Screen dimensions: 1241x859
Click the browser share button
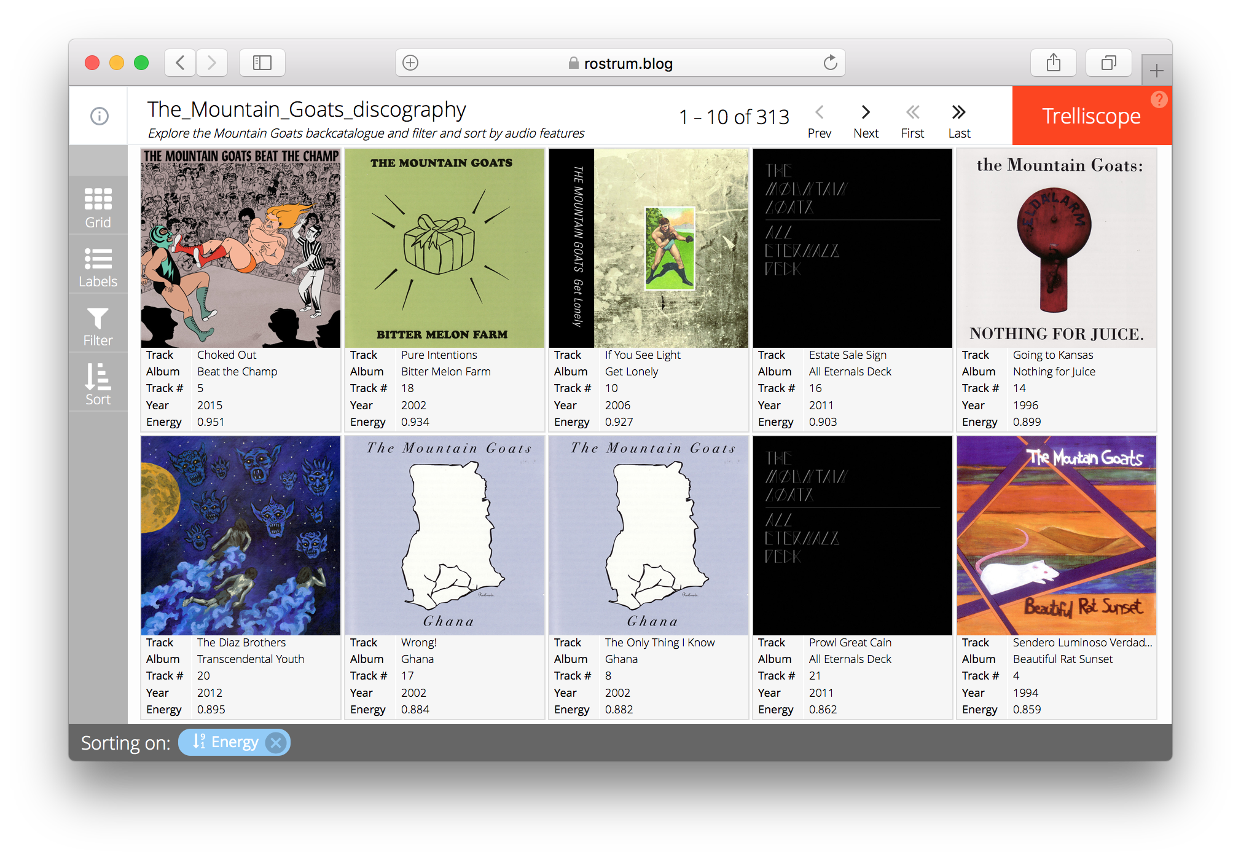click(1054, 63)
